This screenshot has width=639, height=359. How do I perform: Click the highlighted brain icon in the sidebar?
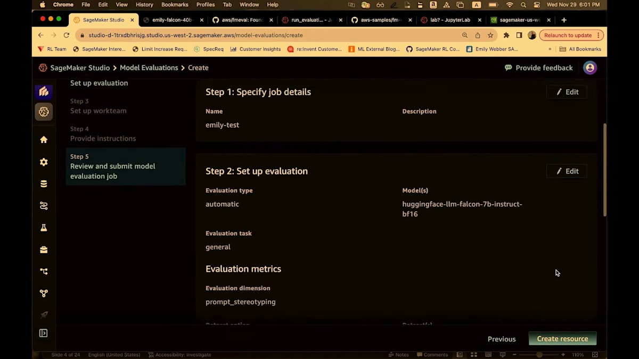(44, 112)
